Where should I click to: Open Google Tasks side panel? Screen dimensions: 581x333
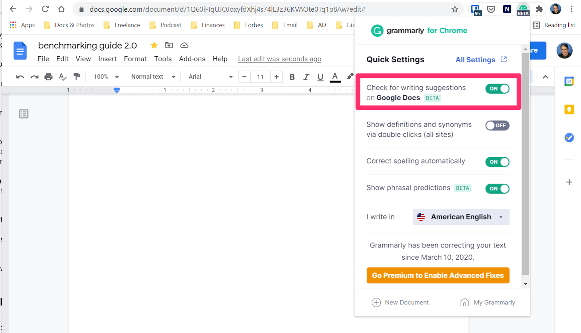[569, 138]
